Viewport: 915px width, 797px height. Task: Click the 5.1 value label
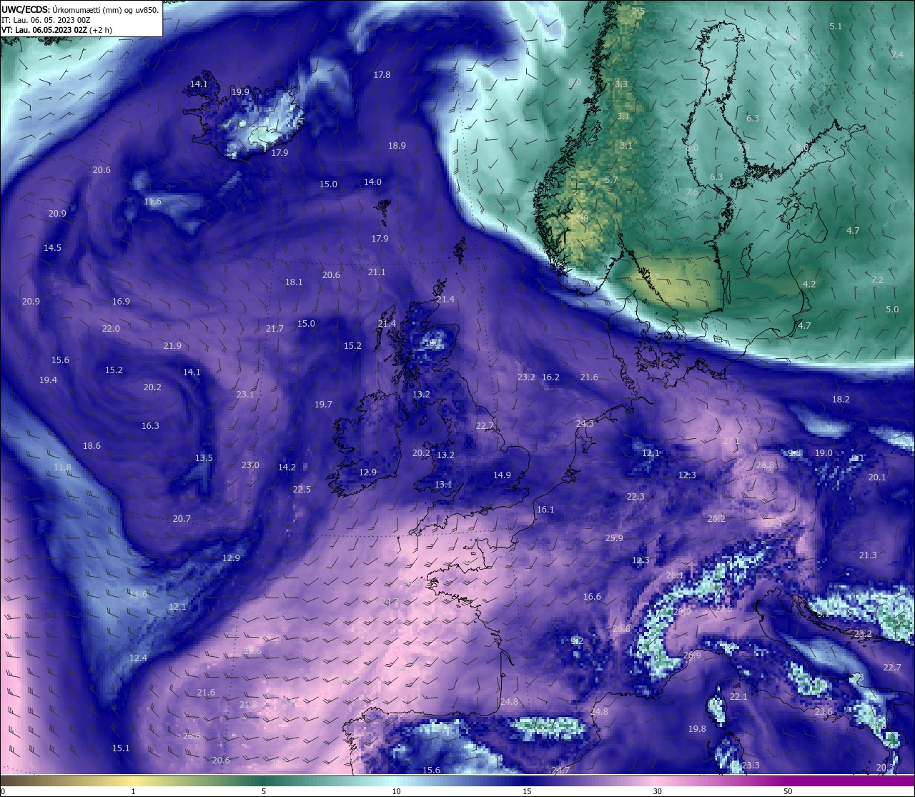click(836, 26)
